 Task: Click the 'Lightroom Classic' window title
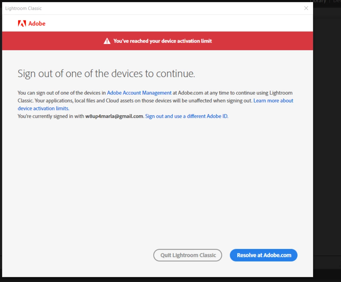click(24, 8)
